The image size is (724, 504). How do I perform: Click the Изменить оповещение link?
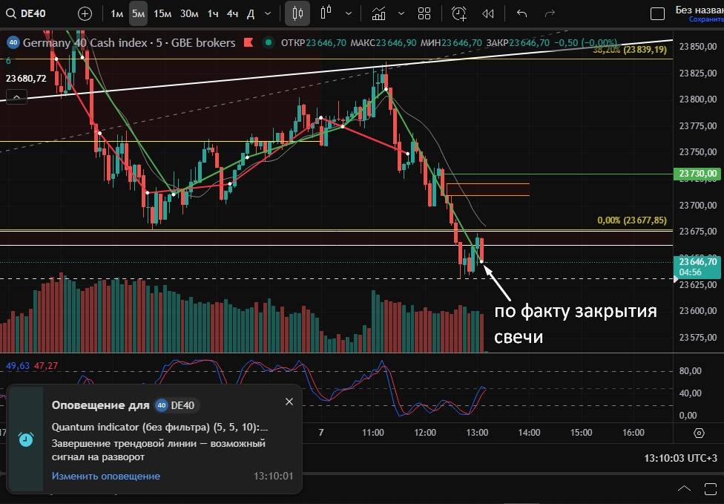(105, 476)
